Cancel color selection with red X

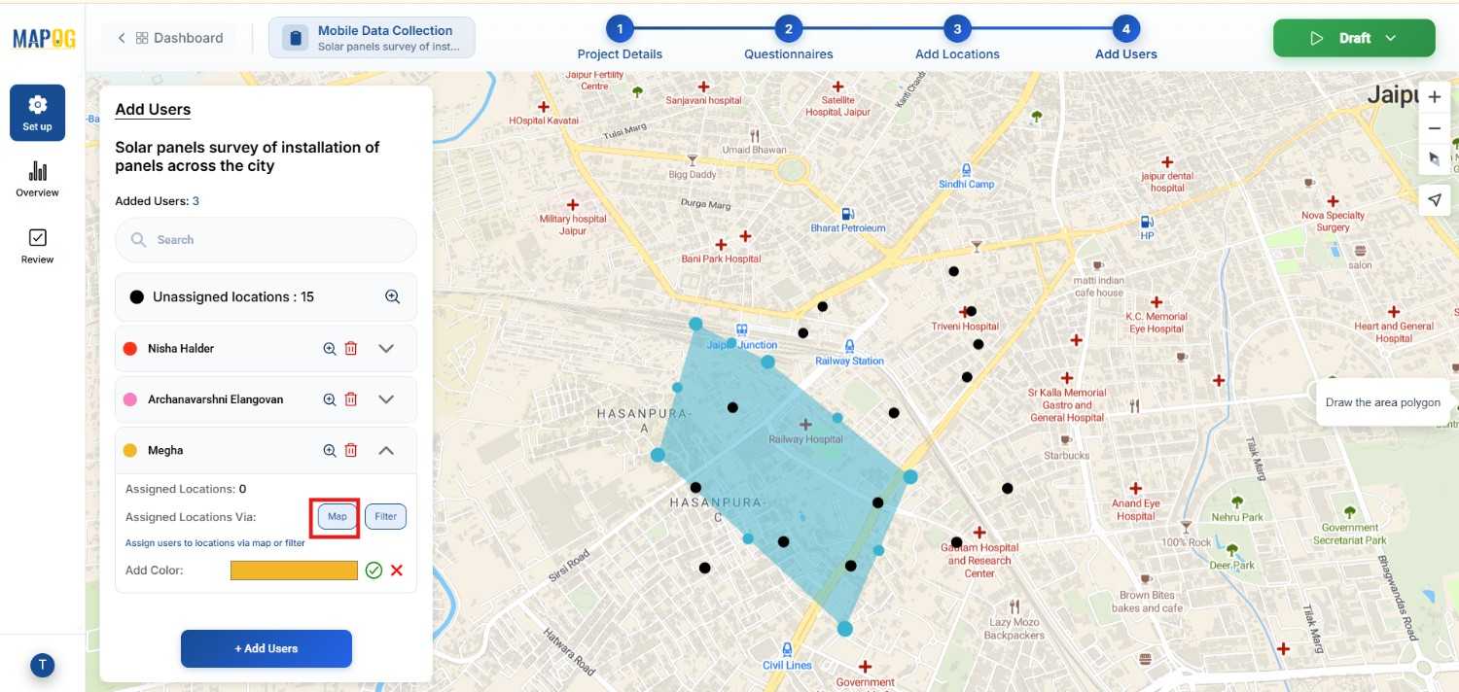click(x=396, y=571)
